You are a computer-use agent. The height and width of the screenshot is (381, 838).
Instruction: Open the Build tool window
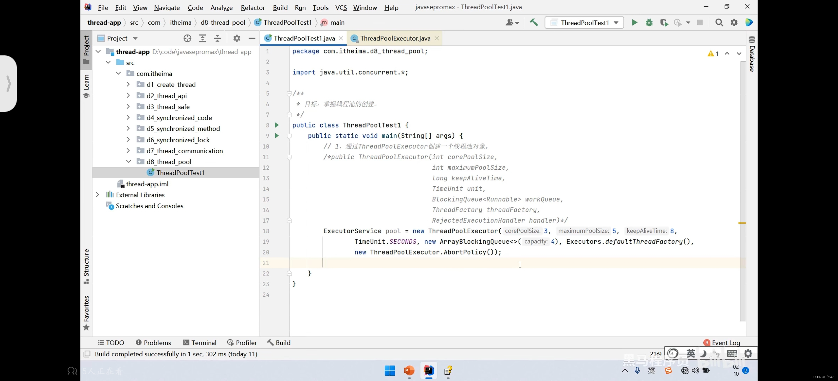tap(279, 343)
